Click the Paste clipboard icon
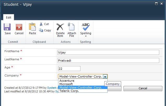The height and width of the screenshot is (106, 166). (32, 27)
